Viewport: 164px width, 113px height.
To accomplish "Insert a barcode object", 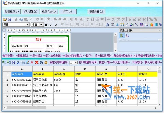I will 156,25.
